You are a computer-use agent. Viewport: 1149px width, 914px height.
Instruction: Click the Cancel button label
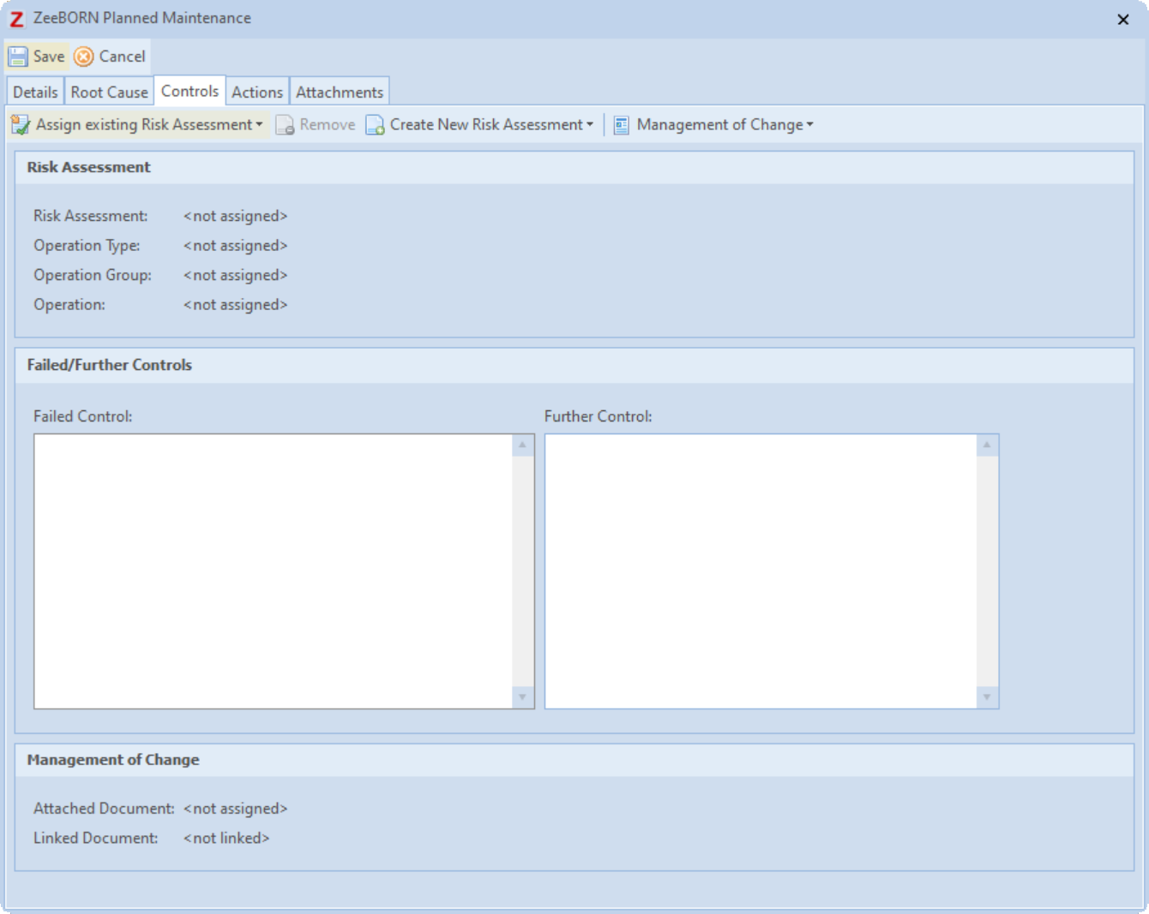pos(122,57)
